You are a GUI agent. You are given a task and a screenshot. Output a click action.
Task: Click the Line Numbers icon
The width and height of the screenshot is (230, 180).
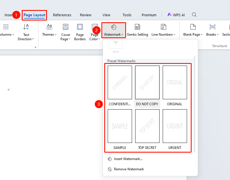[x=163, y=27]
